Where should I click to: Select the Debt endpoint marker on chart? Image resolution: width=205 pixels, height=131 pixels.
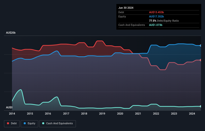click(201, 60)
